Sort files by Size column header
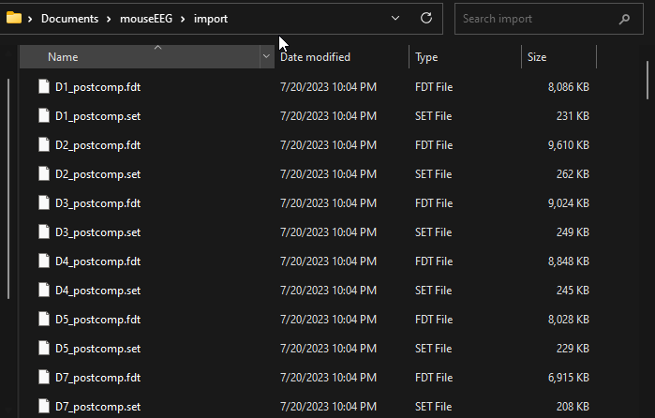The width and height of the screenshot is (655, 418). click(x=537, y=57)
